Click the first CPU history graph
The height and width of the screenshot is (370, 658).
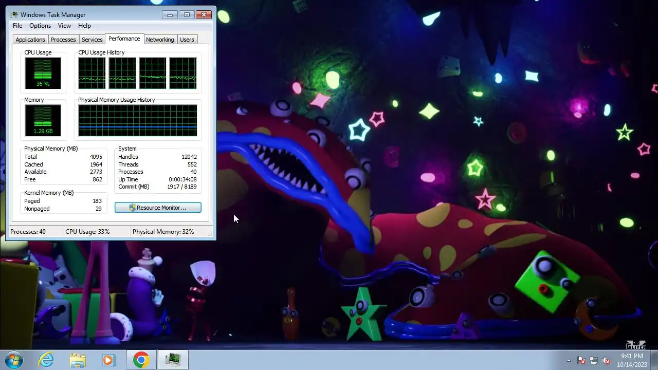pyautogui.click(x=92, y=73)
